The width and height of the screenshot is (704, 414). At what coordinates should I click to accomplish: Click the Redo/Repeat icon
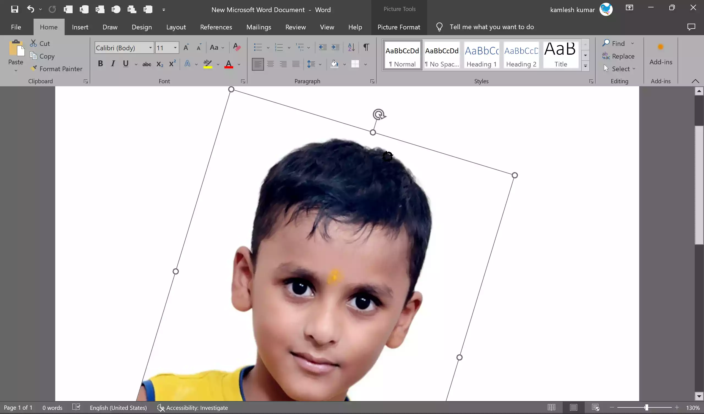pyautogui.click(x=52, y=10)
